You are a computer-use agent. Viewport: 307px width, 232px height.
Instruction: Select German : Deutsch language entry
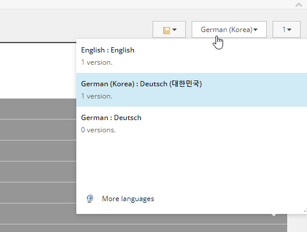[x=192, y=124]
